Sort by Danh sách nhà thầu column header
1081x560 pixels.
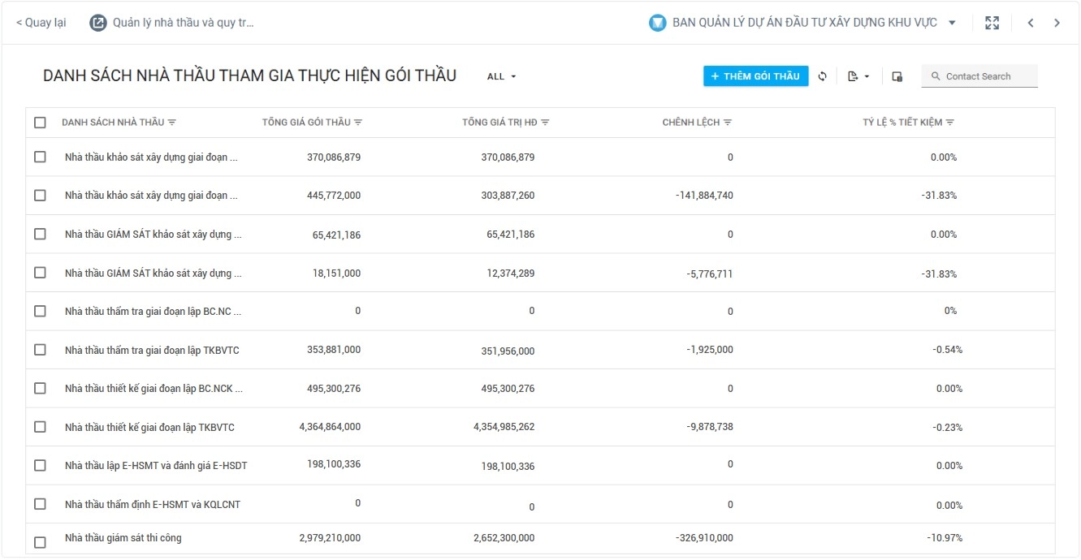coord(113,123)
